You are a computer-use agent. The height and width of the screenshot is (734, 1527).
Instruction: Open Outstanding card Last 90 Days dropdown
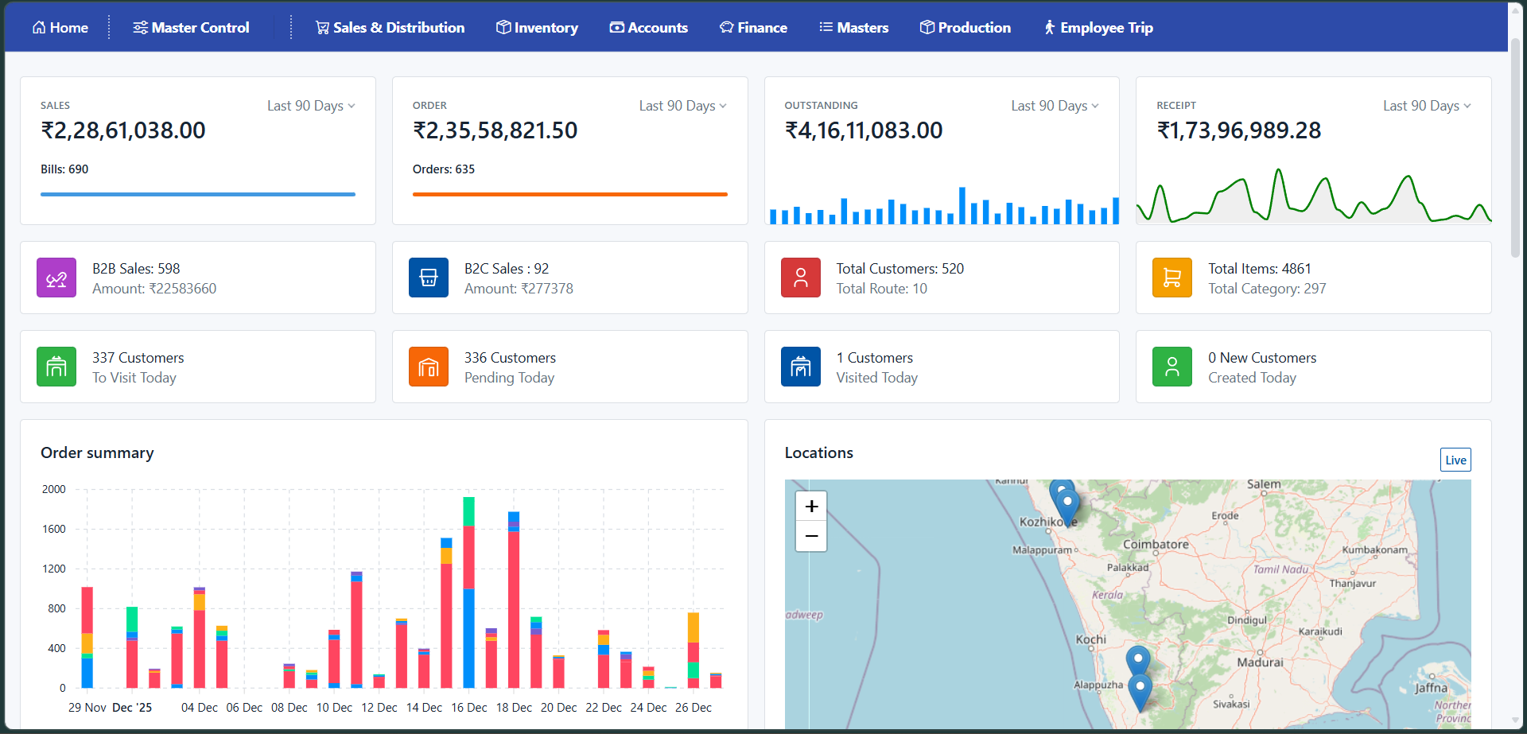pyautogui.click(x=1054, y=106)
